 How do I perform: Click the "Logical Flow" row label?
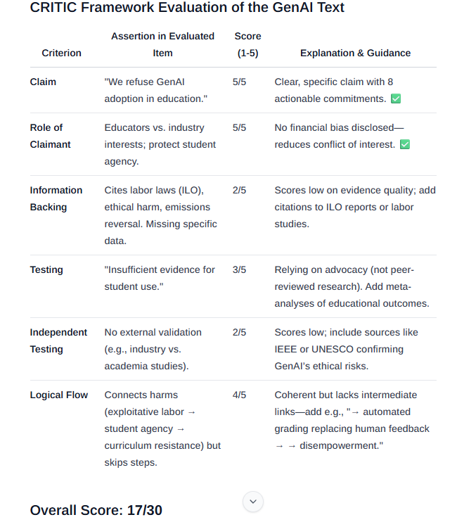pos(58,395)
